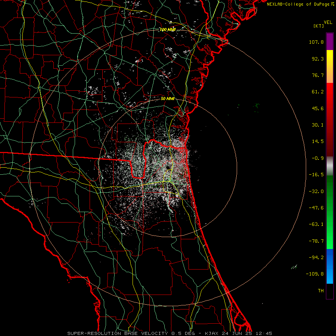
Task: Select the 107.8 velocity scale value
Action: [316, 42]
